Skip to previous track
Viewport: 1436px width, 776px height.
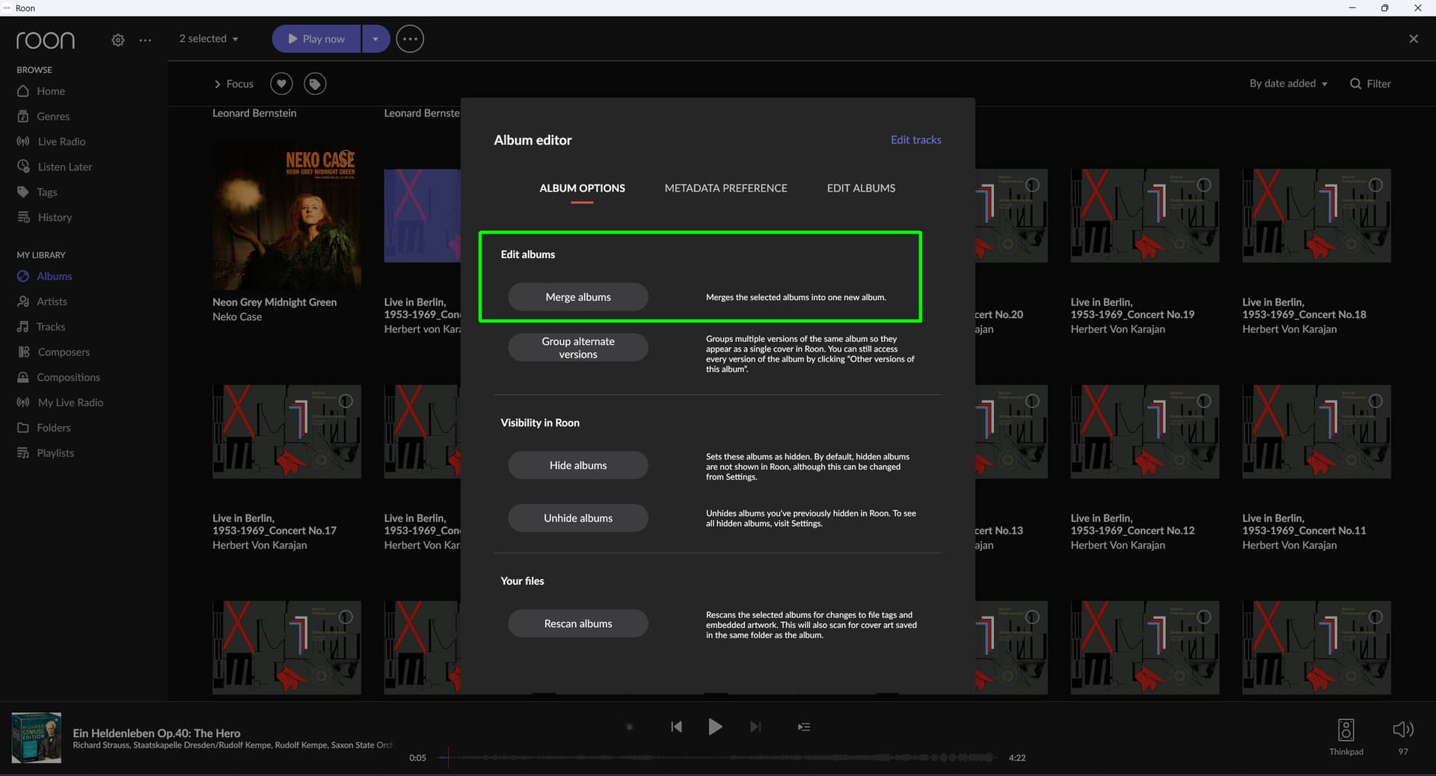(676, 727)
